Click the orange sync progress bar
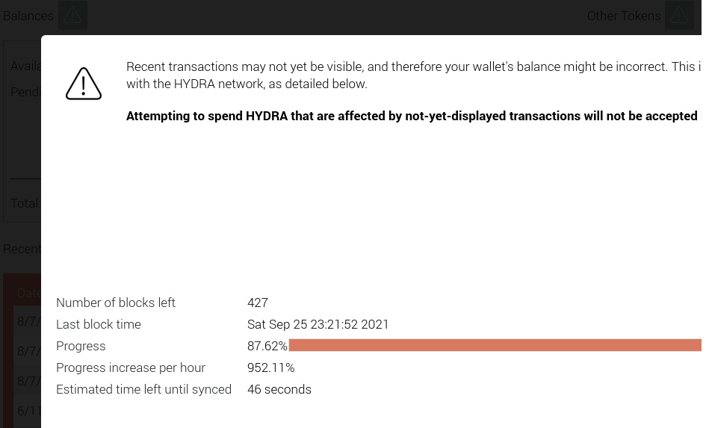This screenshot has height=428, width=709. point(495,345)
